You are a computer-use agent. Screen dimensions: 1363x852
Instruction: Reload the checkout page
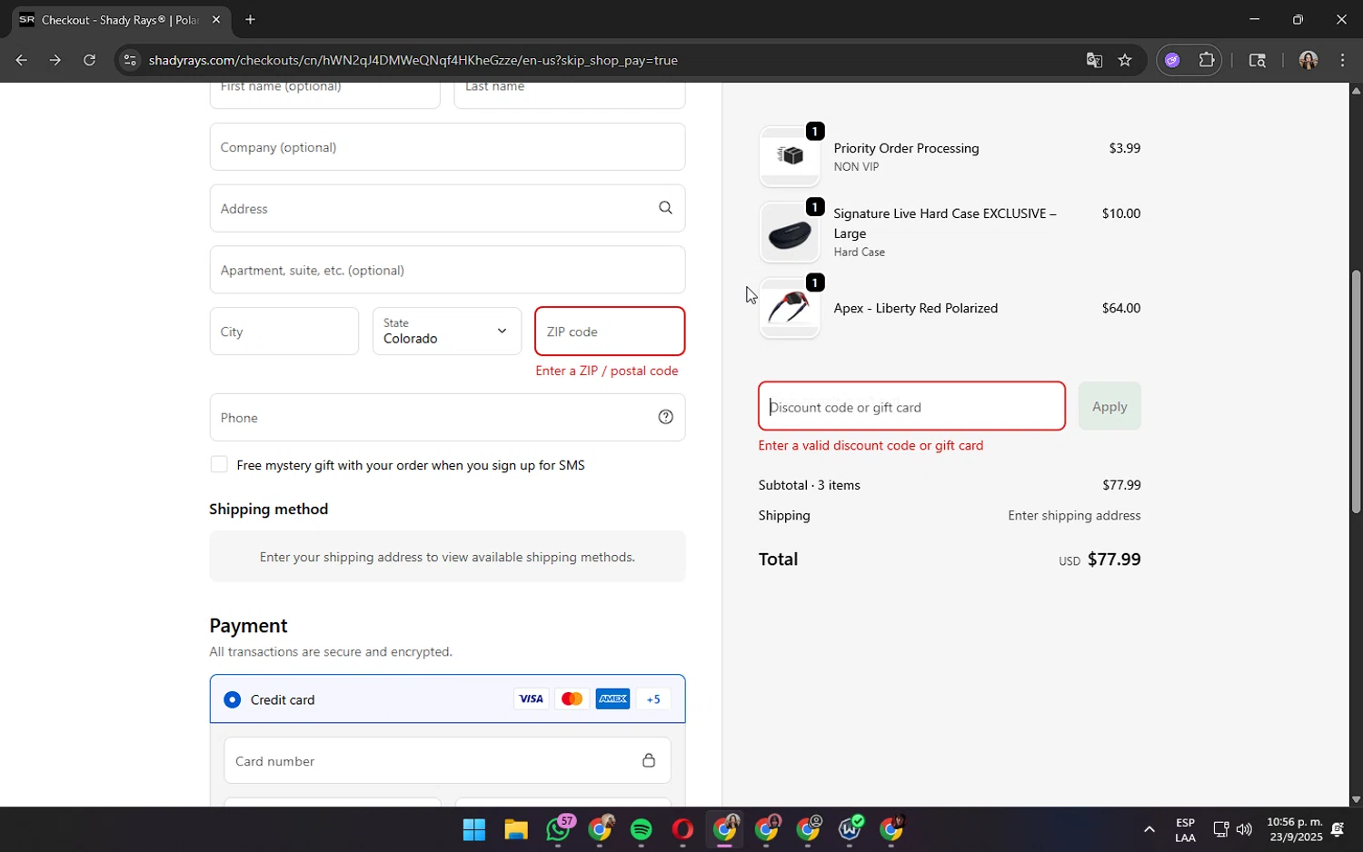coord(89,60)
